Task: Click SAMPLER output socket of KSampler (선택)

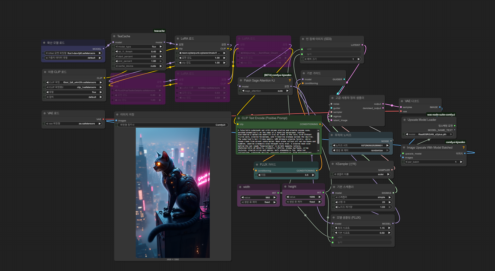Action: click(x=392, y=170)
